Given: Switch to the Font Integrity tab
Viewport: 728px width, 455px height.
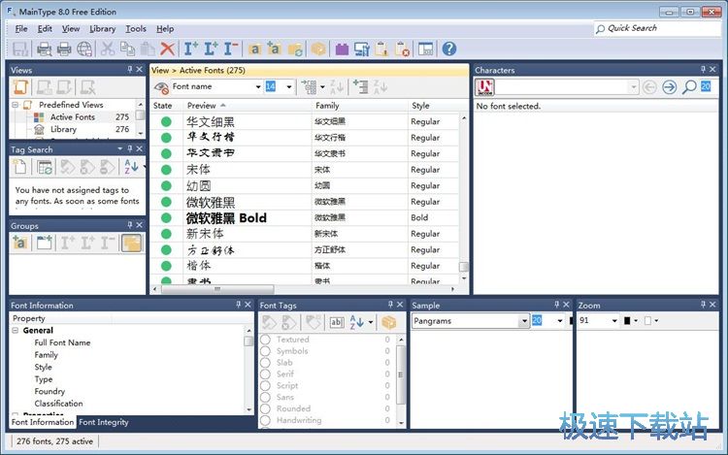Looking at the screenshot, I should 104,423.
